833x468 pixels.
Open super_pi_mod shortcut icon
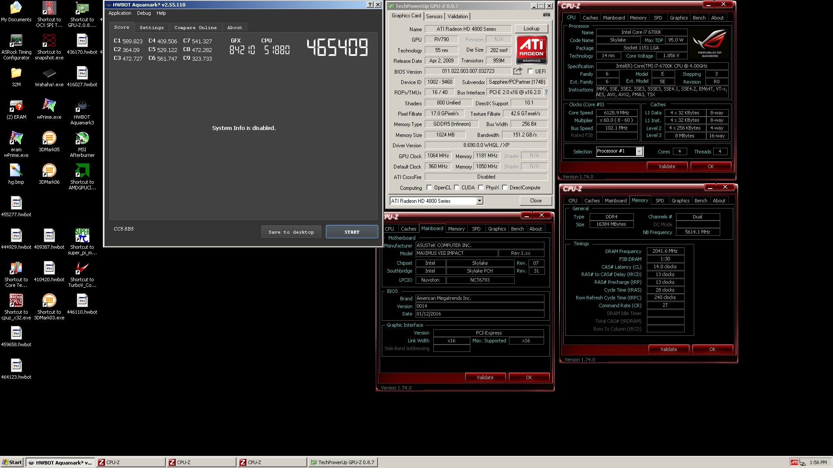coord(82,242)
